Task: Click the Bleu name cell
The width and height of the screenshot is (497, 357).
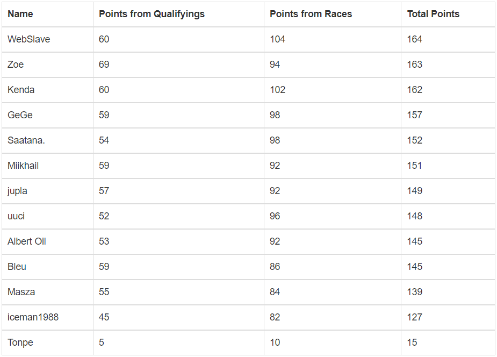Action: [x=17, y=267]
